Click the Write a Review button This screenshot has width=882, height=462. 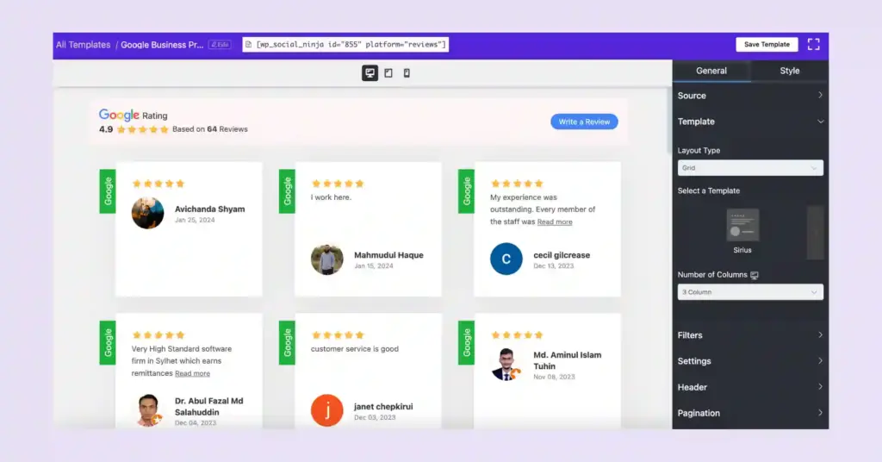pos(584,122)
